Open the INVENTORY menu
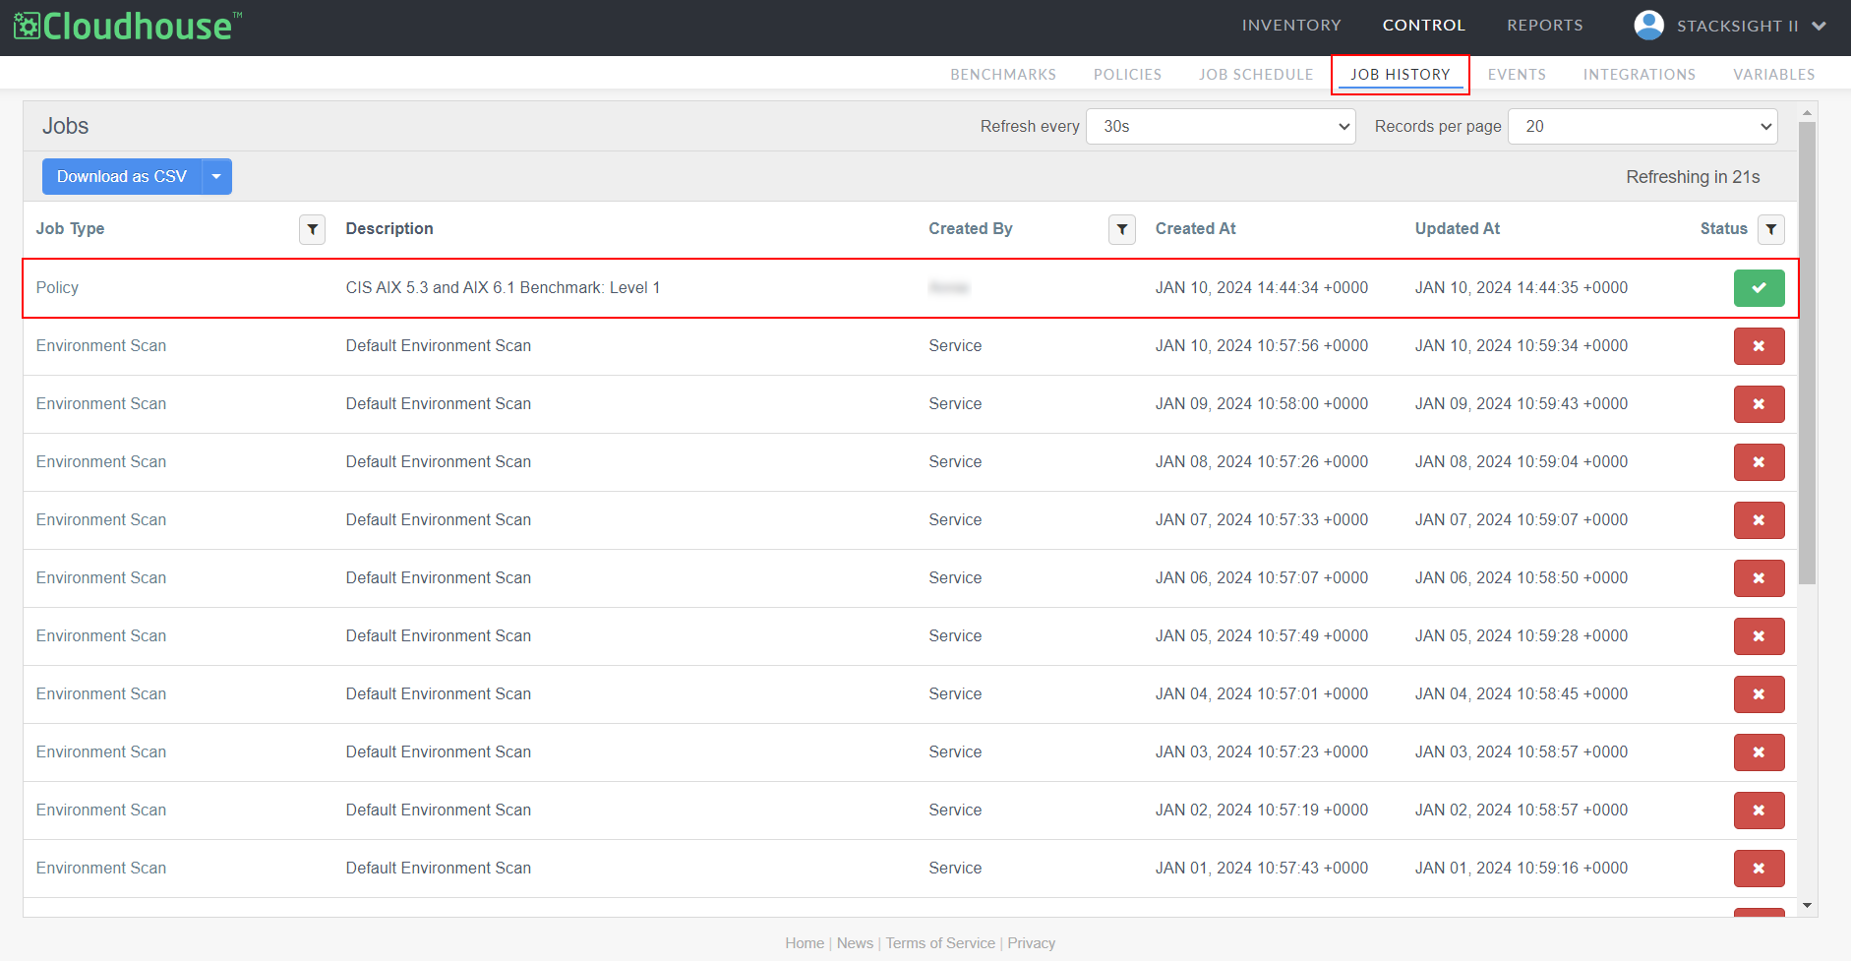1851x961 pixels. (x=1291, y=26)
